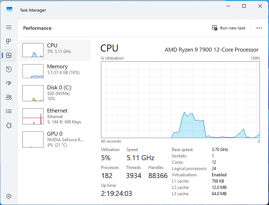Viewport: 269px width, 205px height.
Task: Click the Logical processors 24 value
Action: tap(214, 169)
